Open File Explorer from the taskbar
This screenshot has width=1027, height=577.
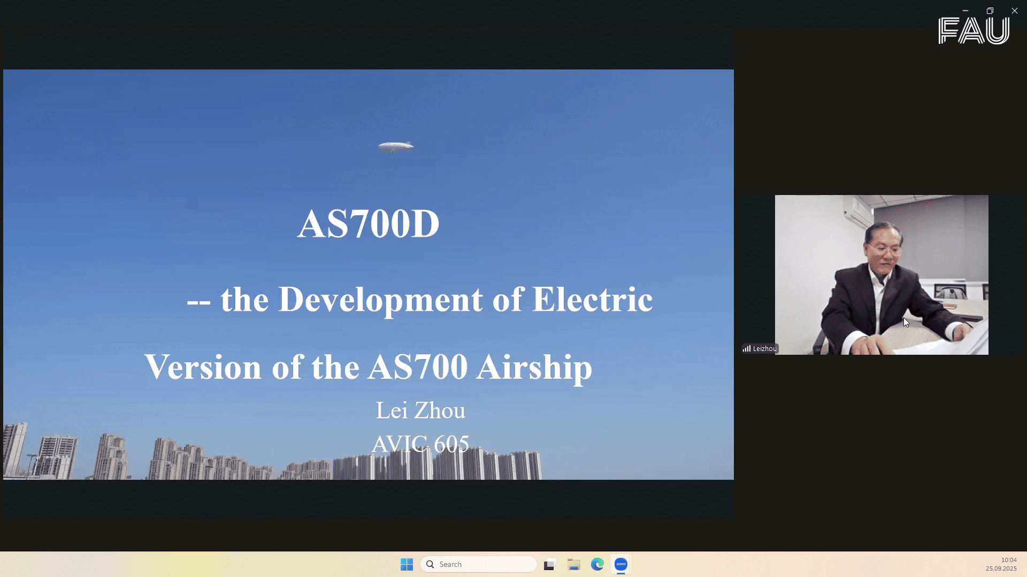click(x=573, y=564)
